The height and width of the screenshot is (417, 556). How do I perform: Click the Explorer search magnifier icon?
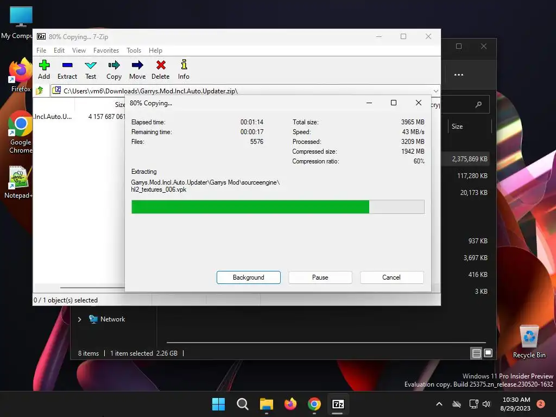pyautogui.click(x=479, y=104)
